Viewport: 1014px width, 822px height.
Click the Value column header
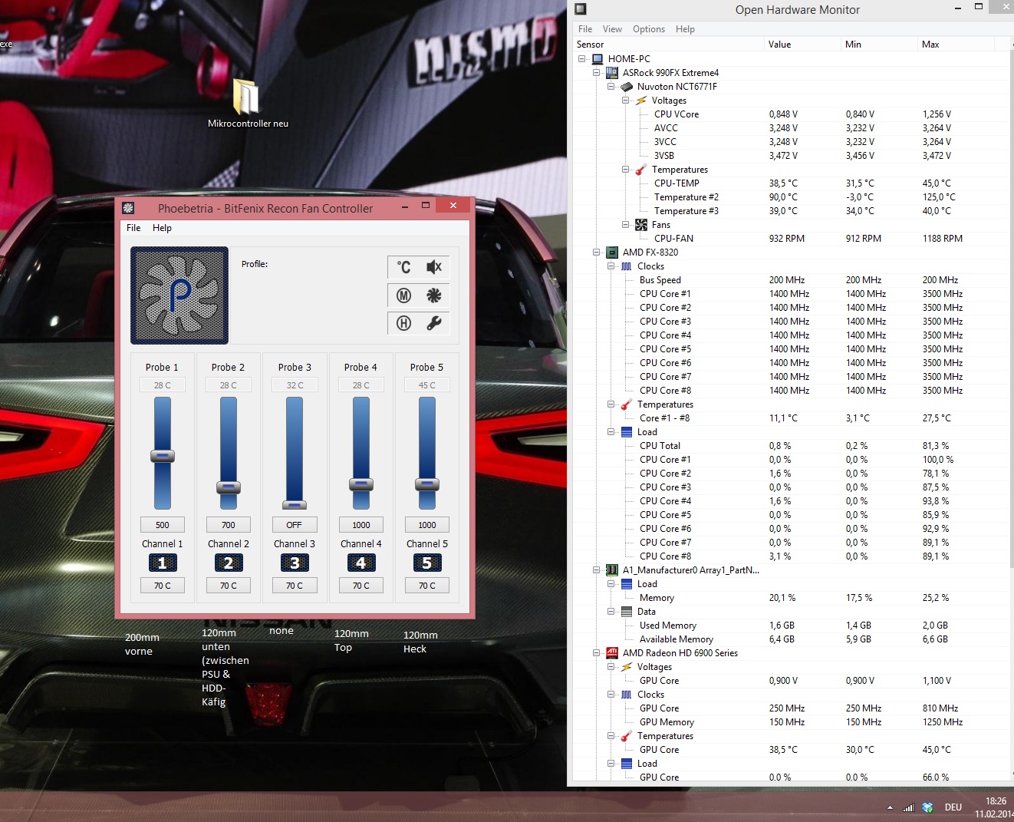point(802,45)
